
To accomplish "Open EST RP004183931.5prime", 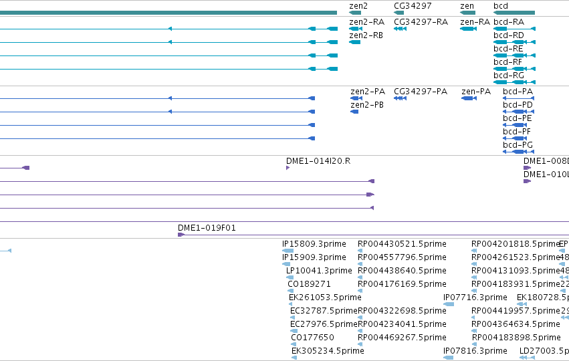I will [x=516, y=284].
